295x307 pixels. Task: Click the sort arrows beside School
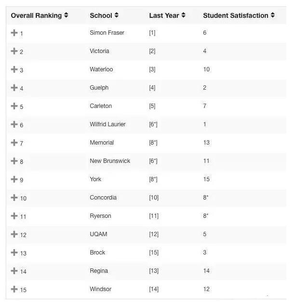tap(117, 15)
